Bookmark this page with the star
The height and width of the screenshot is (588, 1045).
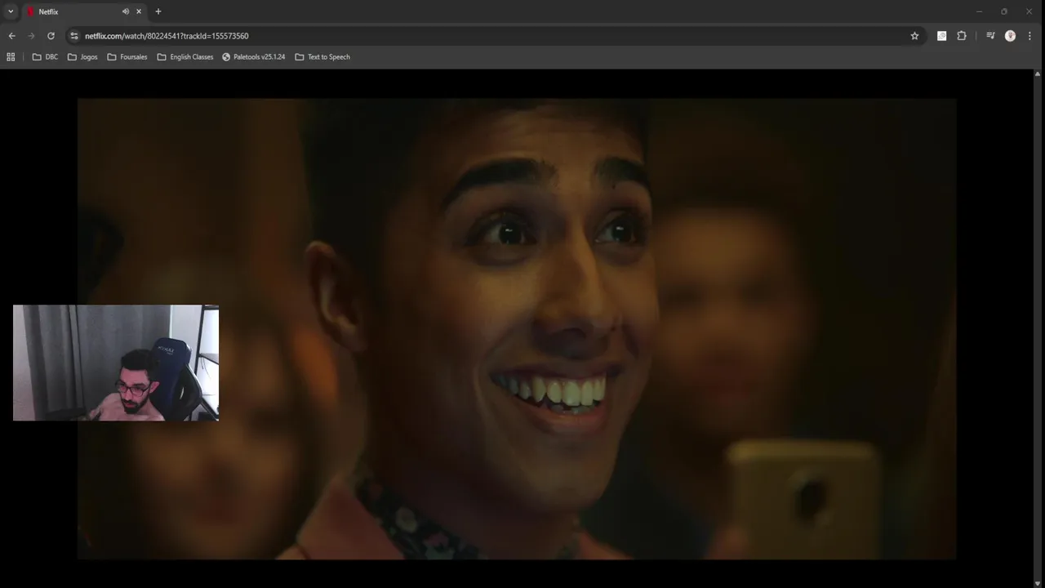click(x=914, y=36)
